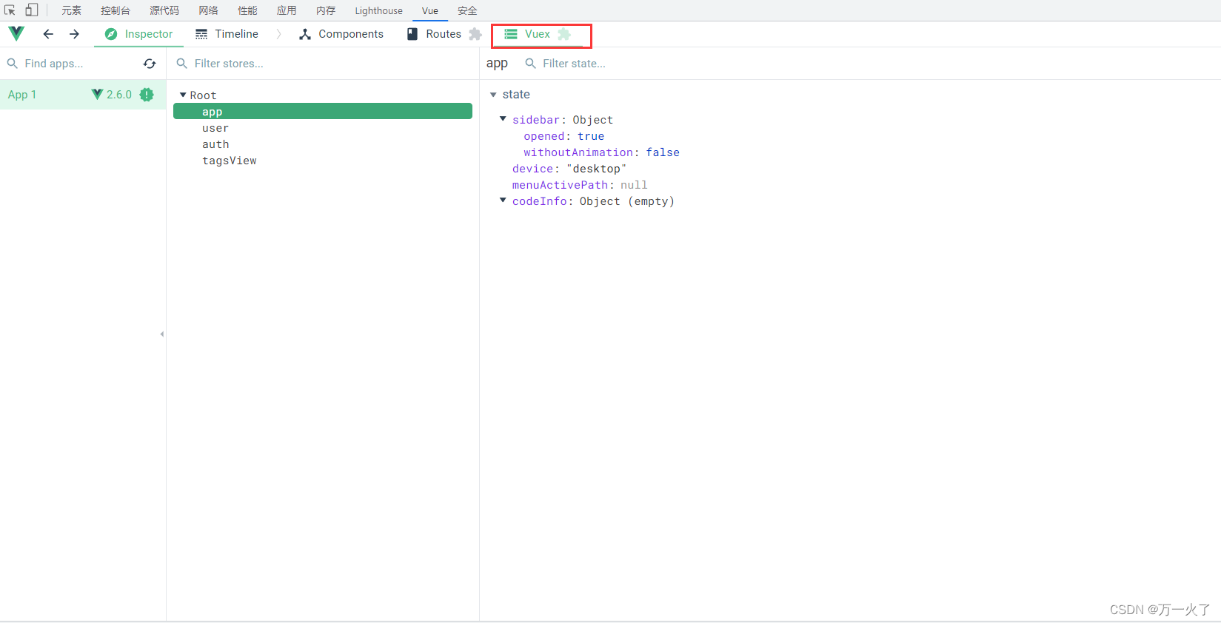This screenshot has height=623, width=1221.
Task: Open the Lighthouse devtools tab
Action: click(x=379, y=10)
